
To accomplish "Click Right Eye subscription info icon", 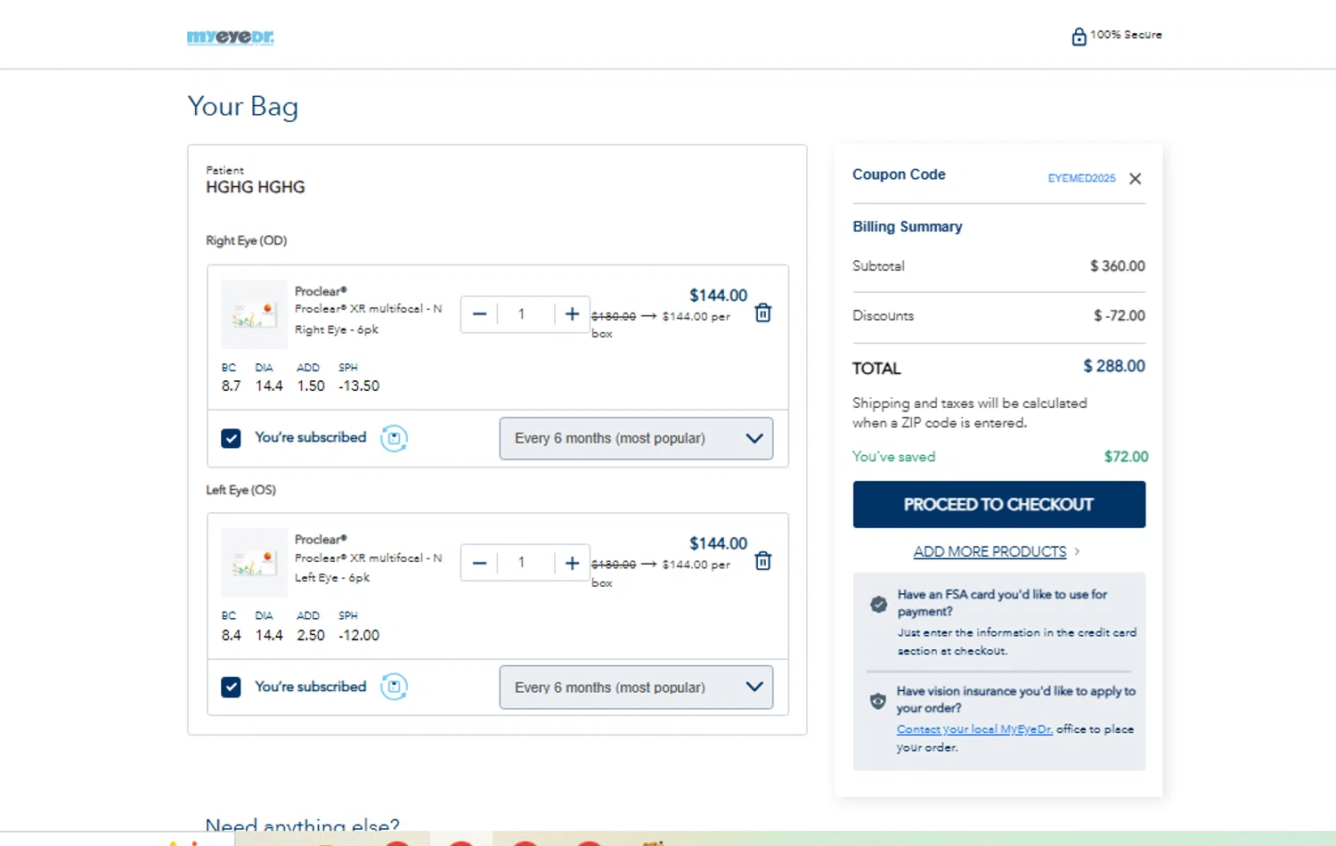I will (394, 438).
